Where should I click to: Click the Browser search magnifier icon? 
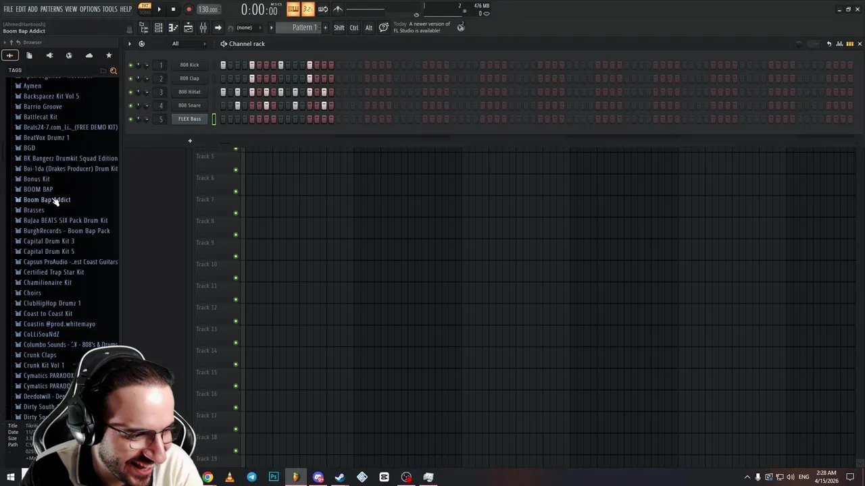pos(113,70)
